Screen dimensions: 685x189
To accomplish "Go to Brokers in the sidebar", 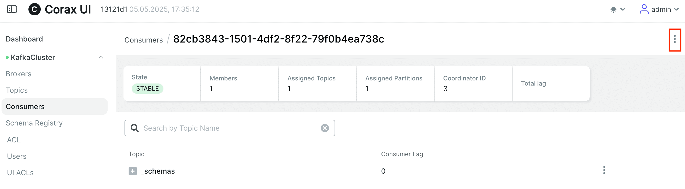I will 19,74.
